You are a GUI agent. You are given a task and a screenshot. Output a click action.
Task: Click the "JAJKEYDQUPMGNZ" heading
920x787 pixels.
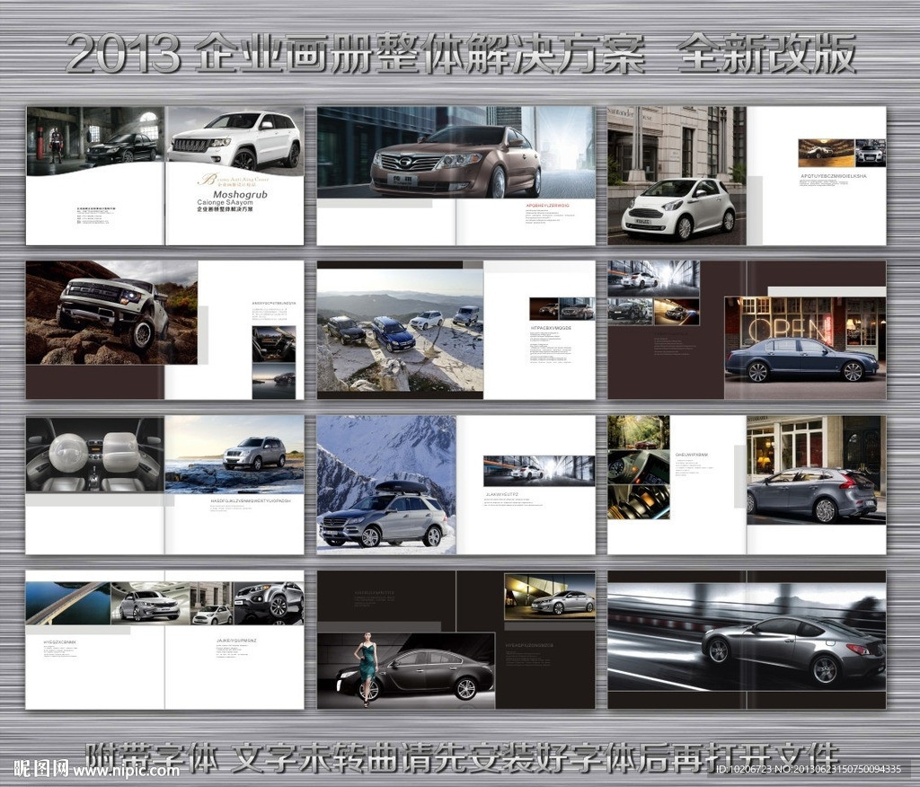(237, 641)
